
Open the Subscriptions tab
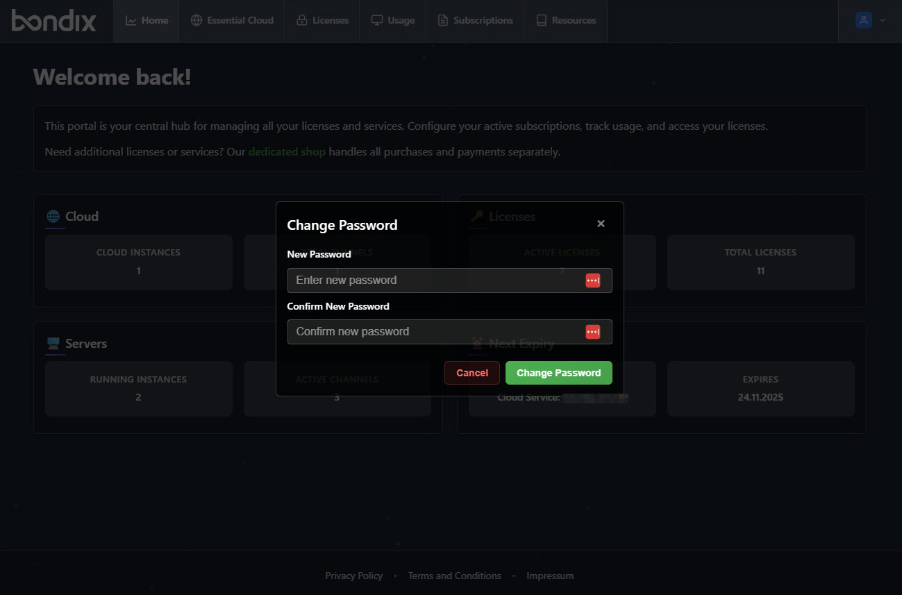pos(475,21)
